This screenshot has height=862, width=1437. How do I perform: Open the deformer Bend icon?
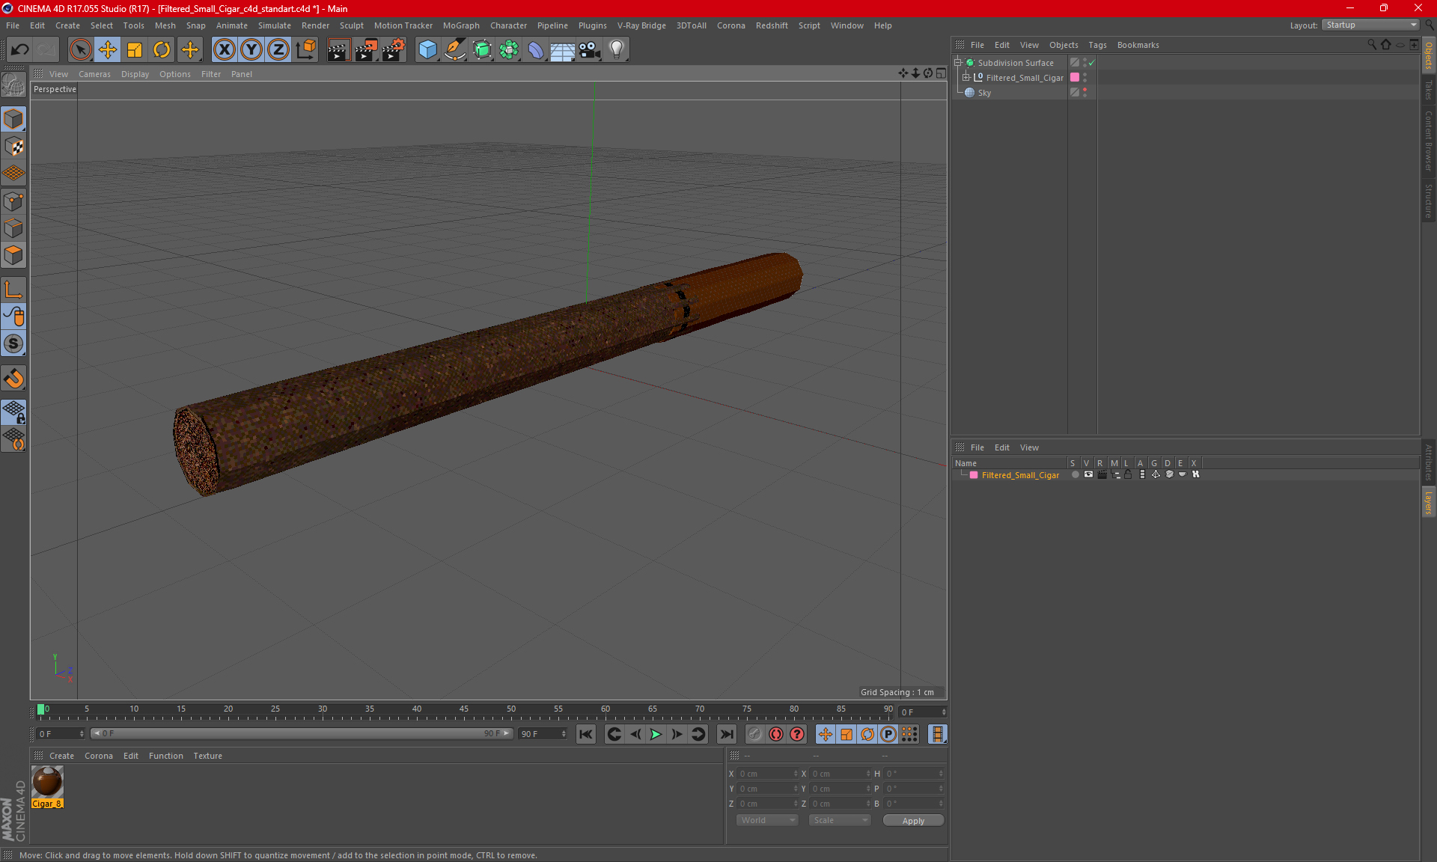click(x=536, y=50)
